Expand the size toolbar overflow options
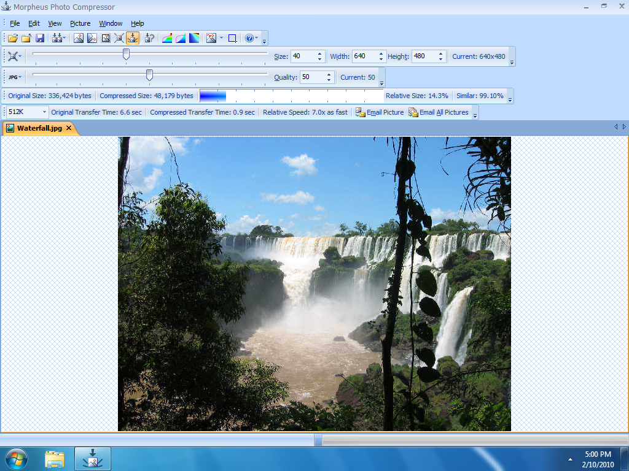The height and width of the screenshot is (471, 629). click(x=512, y=62)
